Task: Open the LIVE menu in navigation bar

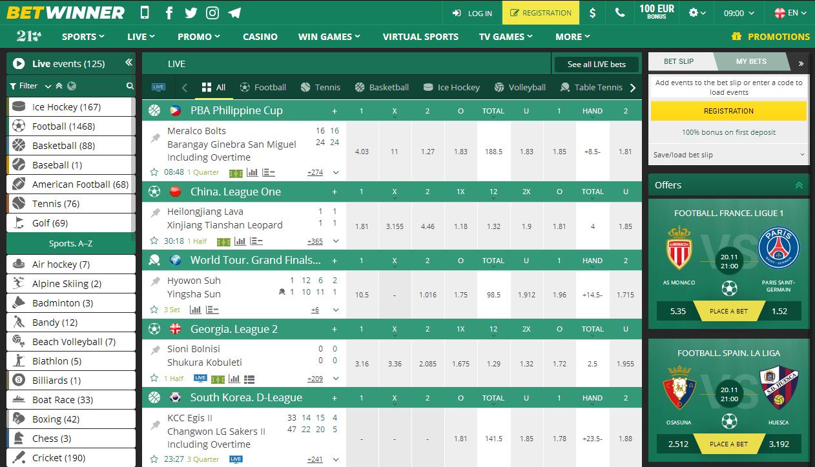Action: click(141, 37)
